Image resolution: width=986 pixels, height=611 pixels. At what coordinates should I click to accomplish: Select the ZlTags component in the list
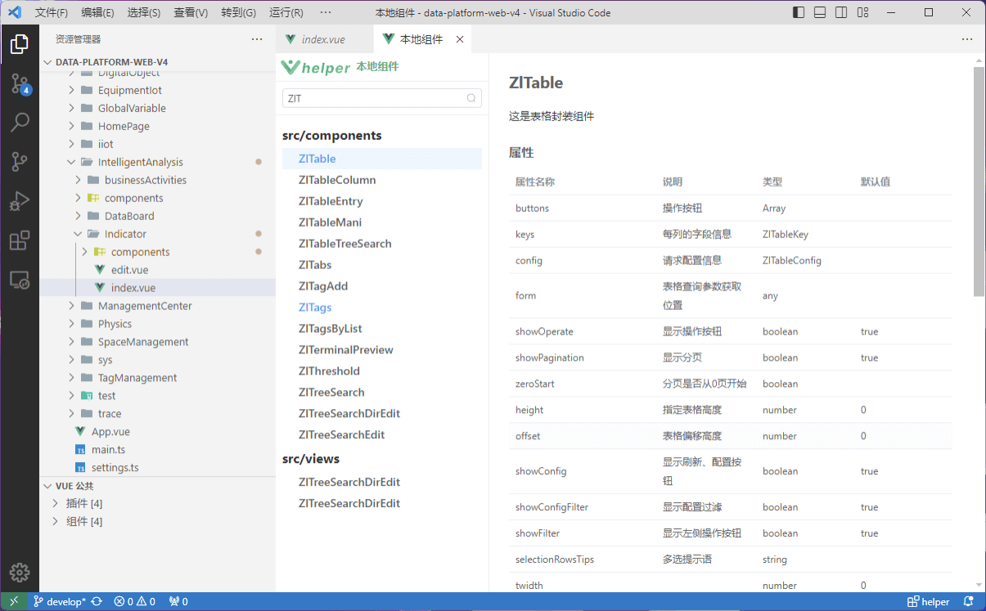pos(315,307)
